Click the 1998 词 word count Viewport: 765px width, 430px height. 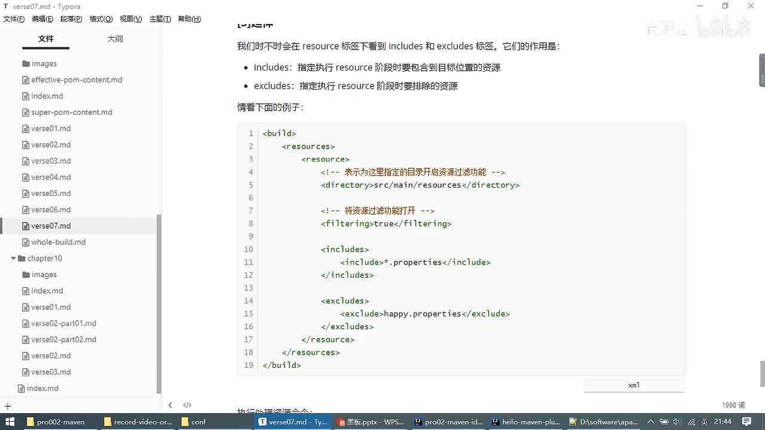coord(733,405)
